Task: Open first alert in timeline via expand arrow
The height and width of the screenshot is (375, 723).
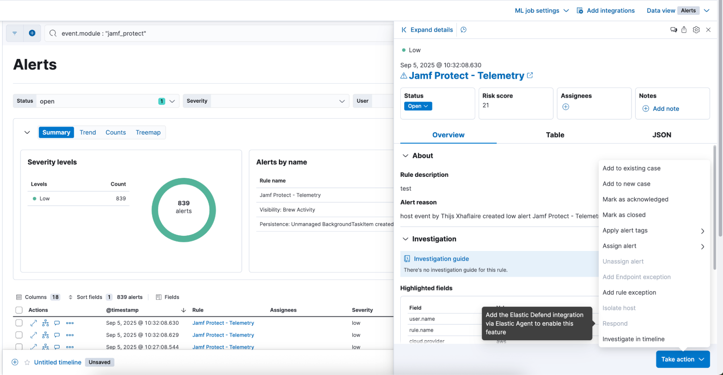Action: pos(33,323)
